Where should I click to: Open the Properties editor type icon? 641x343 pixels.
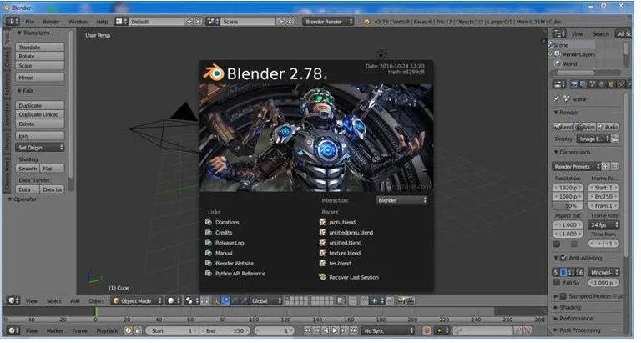click(559, 84)
